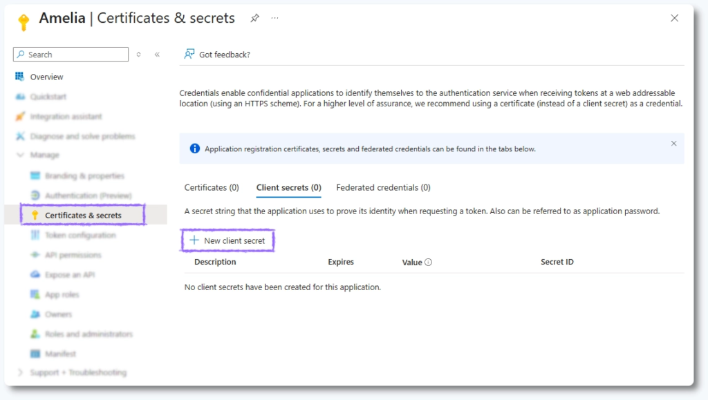Image resolution: width=708 pixels, height=400 pixels.
Task: Expand Support + Troubleshooting section
Action: (20, 372)
